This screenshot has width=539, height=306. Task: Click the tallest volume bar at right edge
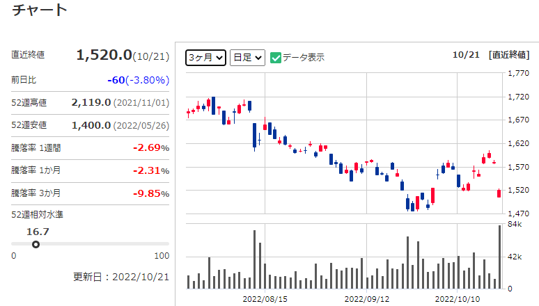click(x=499, y=257)
